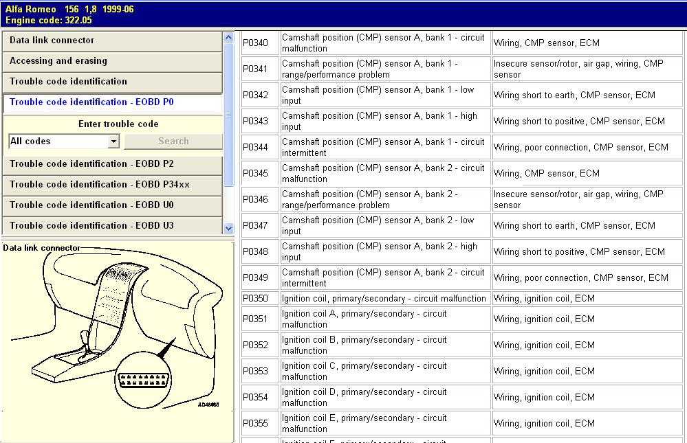Select code cell P0350

tap(260, 299)
